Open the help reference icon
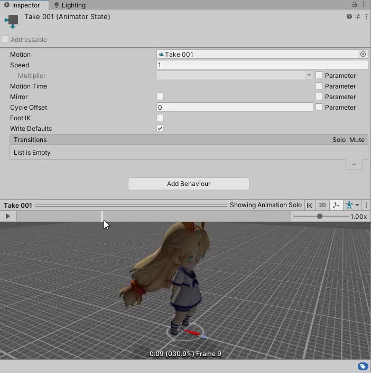Image resolution: width=371 pixels, height=373 pixels. pyautogui.click(x=349, y=17)
